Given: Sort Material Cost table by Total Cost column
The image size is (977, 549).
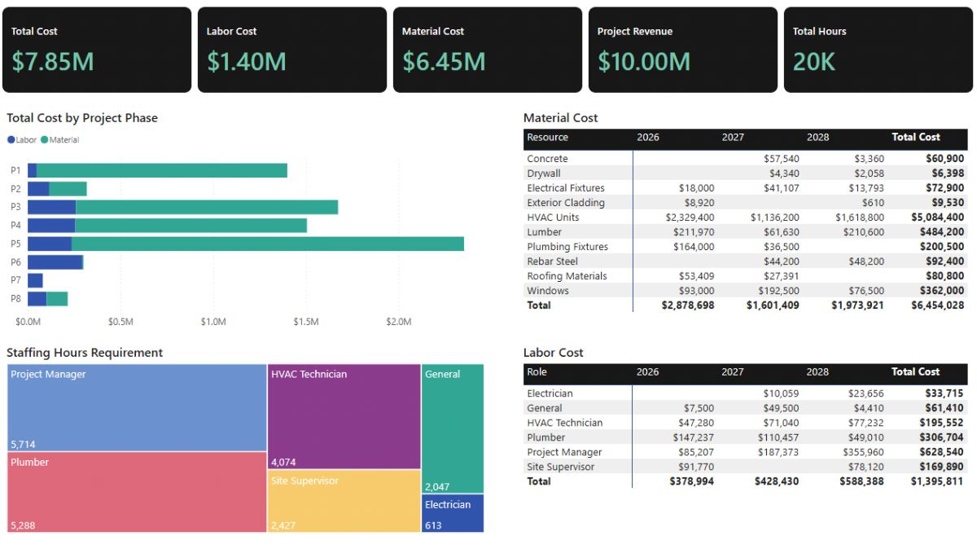Looking at the screenshot, I should pyautogui.click(x=915, y=137).
